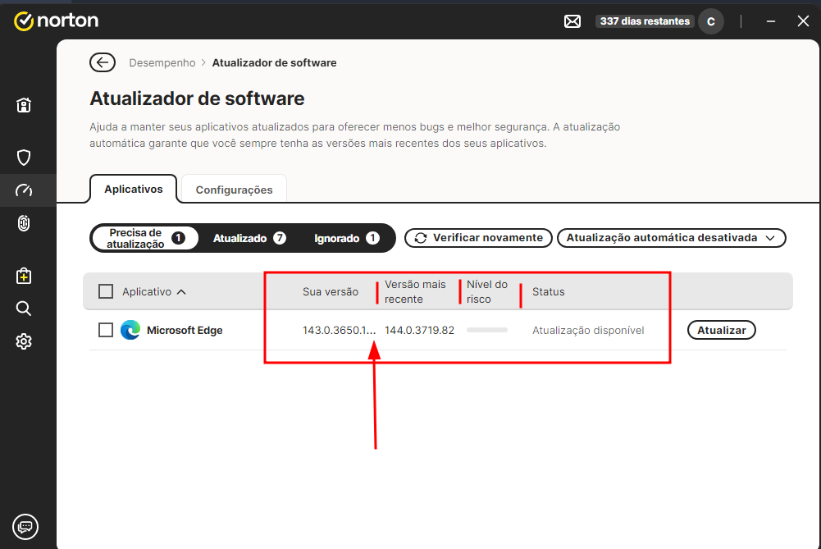Open the settings gear in sidebar
Image resolution: width=821 pixels, height=549 pixels.
click(24, 341)
